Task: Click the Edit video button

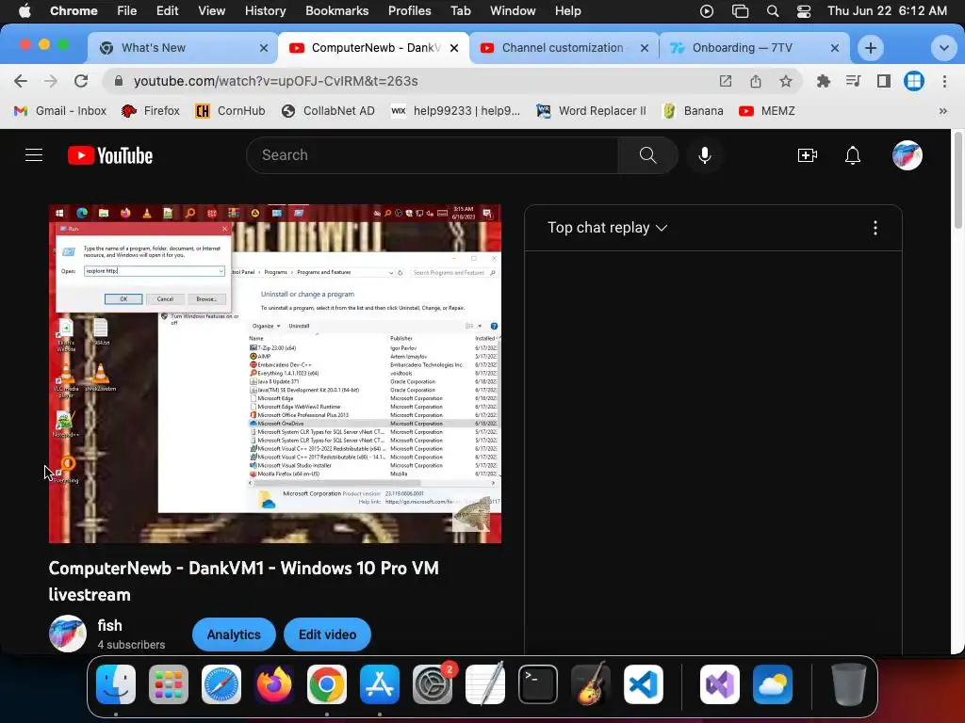Action: (x=327, y=635)
